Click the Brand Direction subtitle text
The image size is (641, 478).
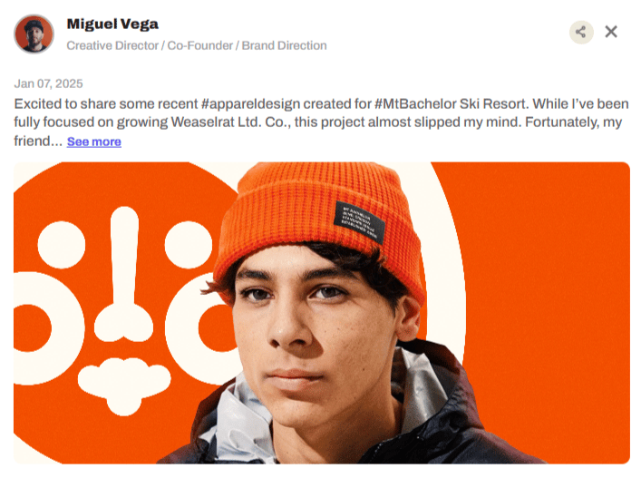tap(284, 45)
